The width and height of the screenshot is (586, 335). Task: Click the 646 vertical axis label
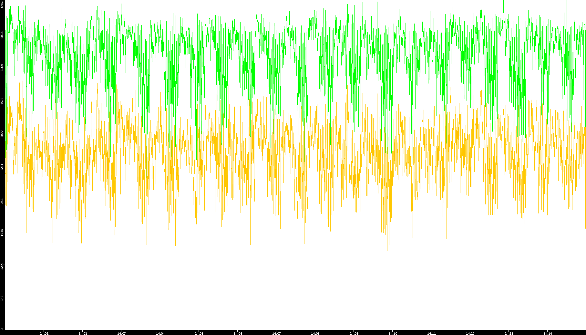tap(2, 298)
